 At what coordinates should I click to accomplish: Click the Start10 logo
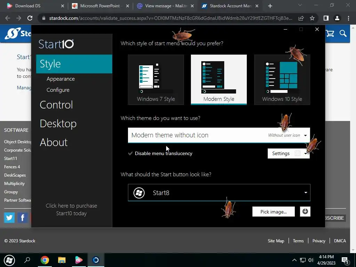[x=56, y=44]
